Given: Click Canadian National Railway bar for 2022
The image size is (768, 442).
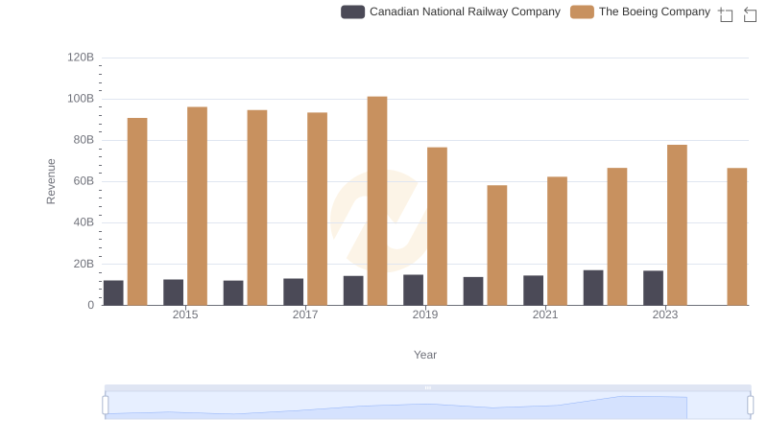Looking at the screenshot, I should (x=593, y=288).
